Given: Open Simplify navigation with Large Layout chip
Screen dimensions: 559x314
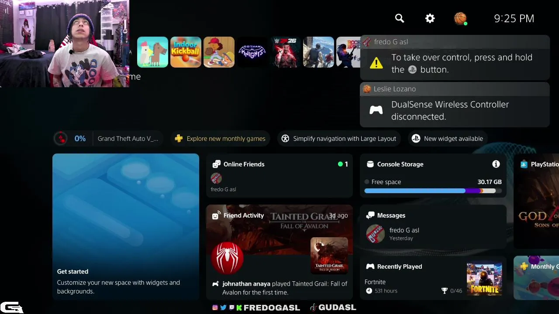Looking at the screenshot, I should tap(339, 139).
